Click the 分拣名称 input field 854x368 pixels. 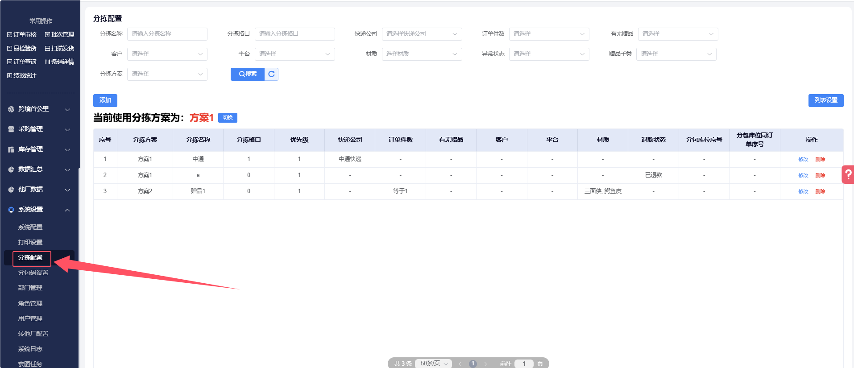(167, 34)
